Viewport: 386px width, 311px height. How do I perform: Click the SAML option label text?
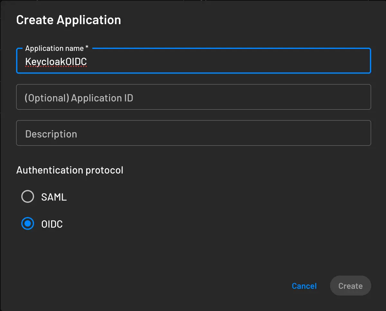click(53, 196)
